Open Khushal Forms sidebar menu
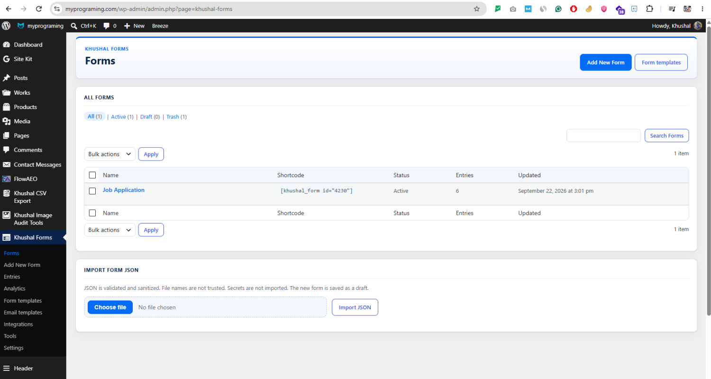This screenshot has height=379, width=711. pyautogui.click(x=33, y=237)
